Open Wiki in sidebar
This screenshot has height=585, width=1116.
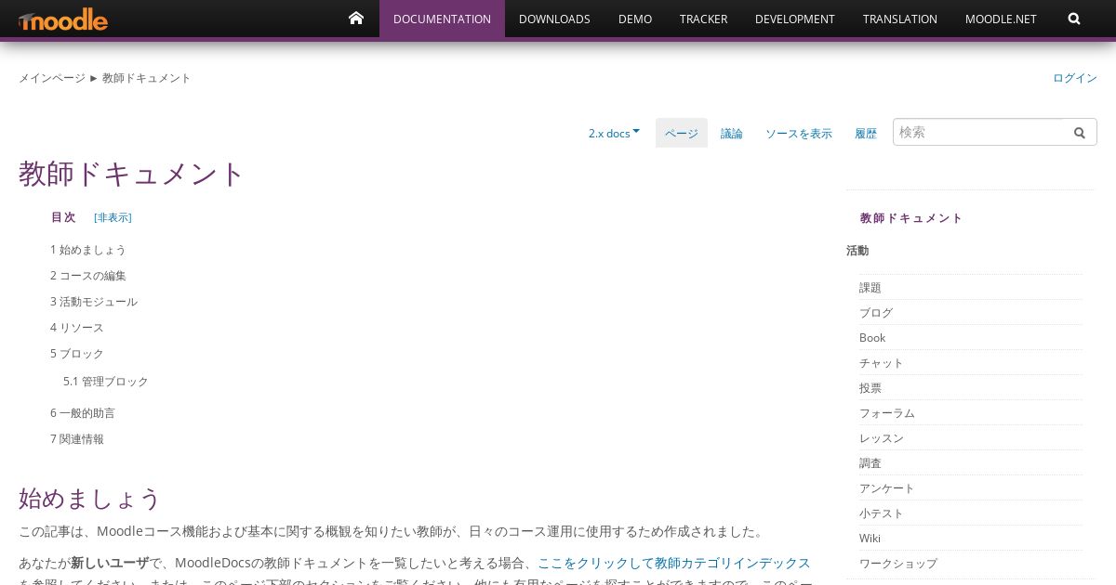pyautogui.click(x=870, y=539)
